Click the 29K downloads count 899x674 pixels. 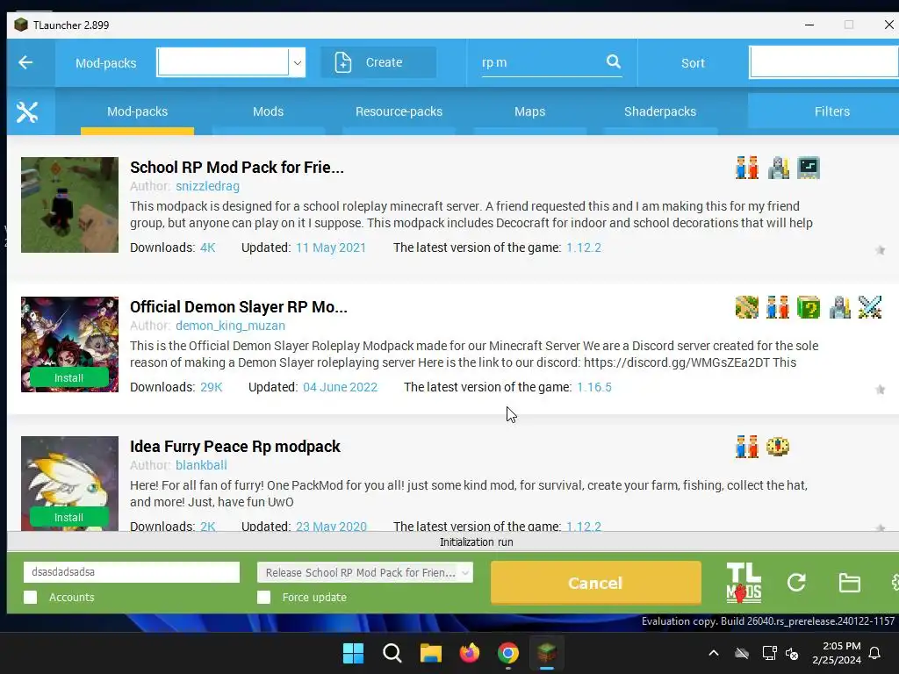(211, 387)
